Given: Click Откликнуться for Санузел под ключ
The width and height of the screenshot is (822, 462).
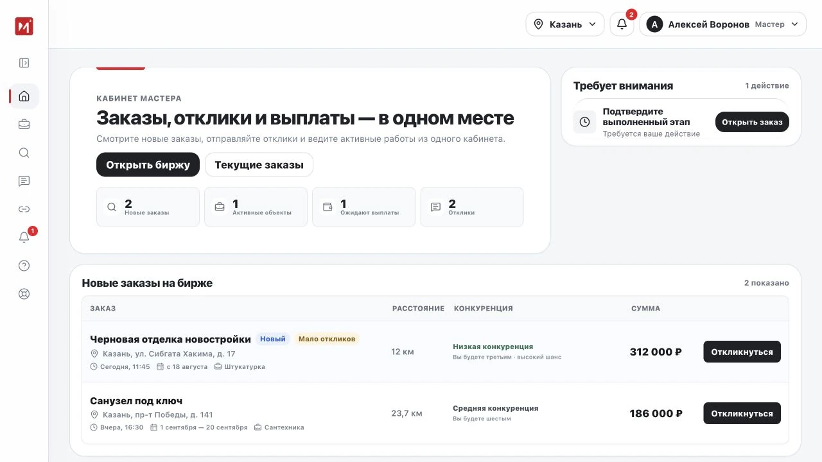Looking at the screenshot, I should (x=742, y=413).
